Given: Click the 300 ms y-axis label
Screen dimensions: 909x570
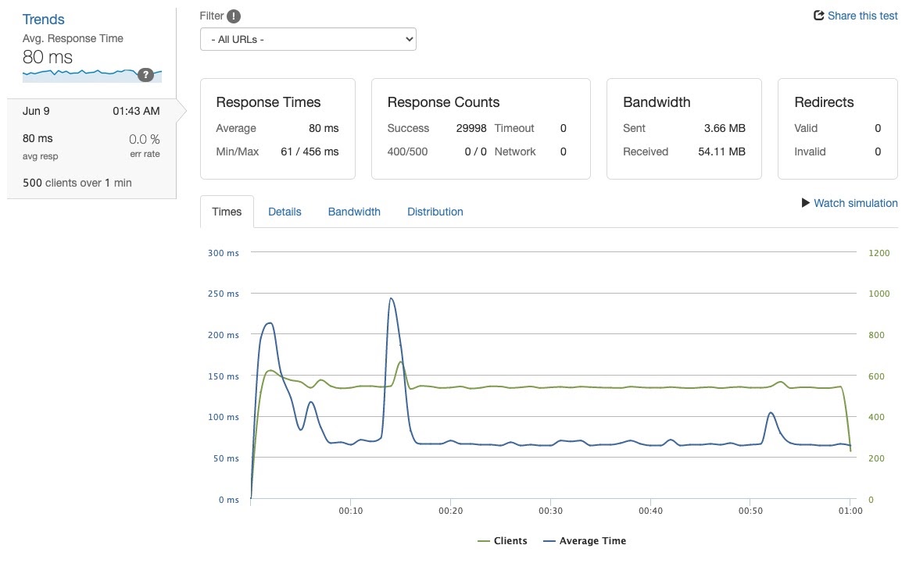Looking at the screenshot, I should (224, 252).
